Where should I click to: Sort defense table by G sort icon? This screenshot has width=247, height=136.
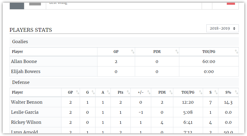[93, 92]
